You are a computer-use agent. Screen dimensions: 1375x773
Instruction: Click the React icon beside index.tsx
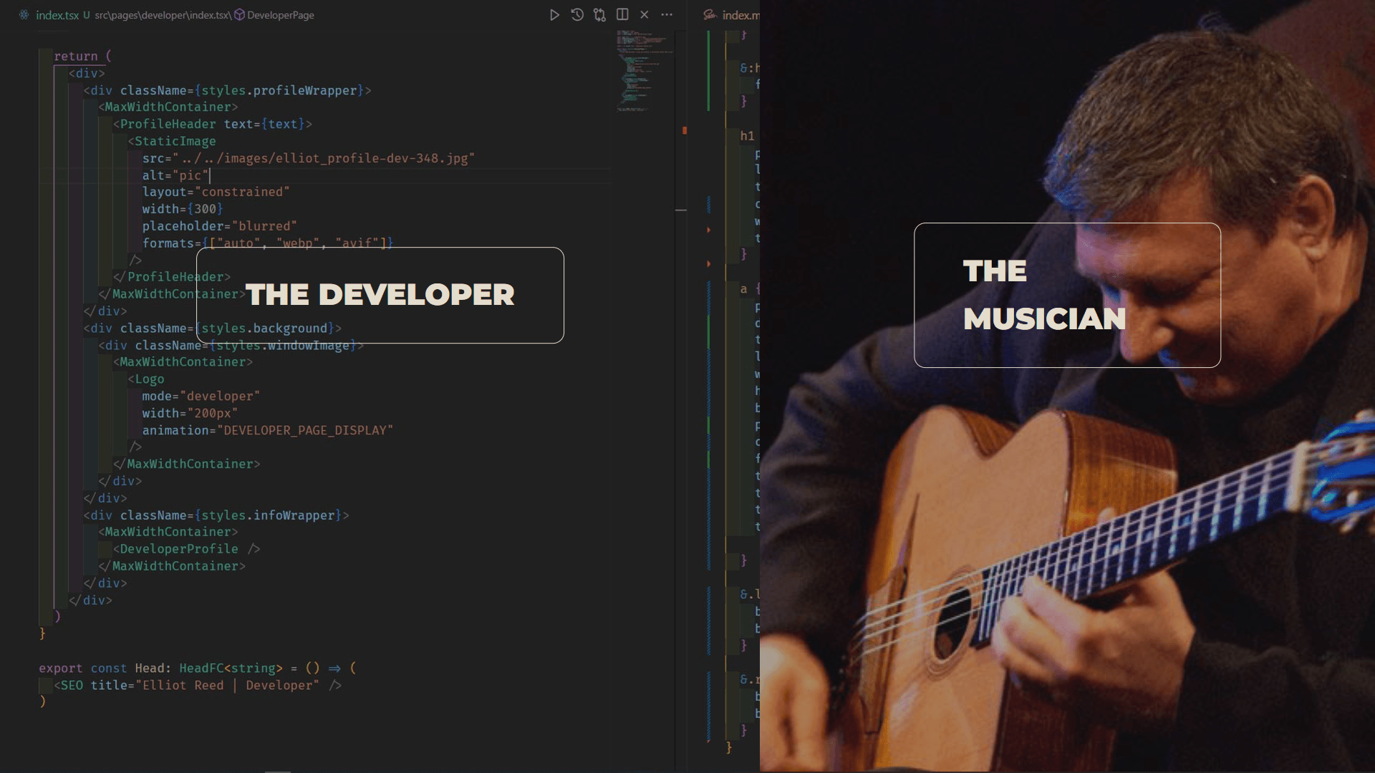tap(24, 14)
